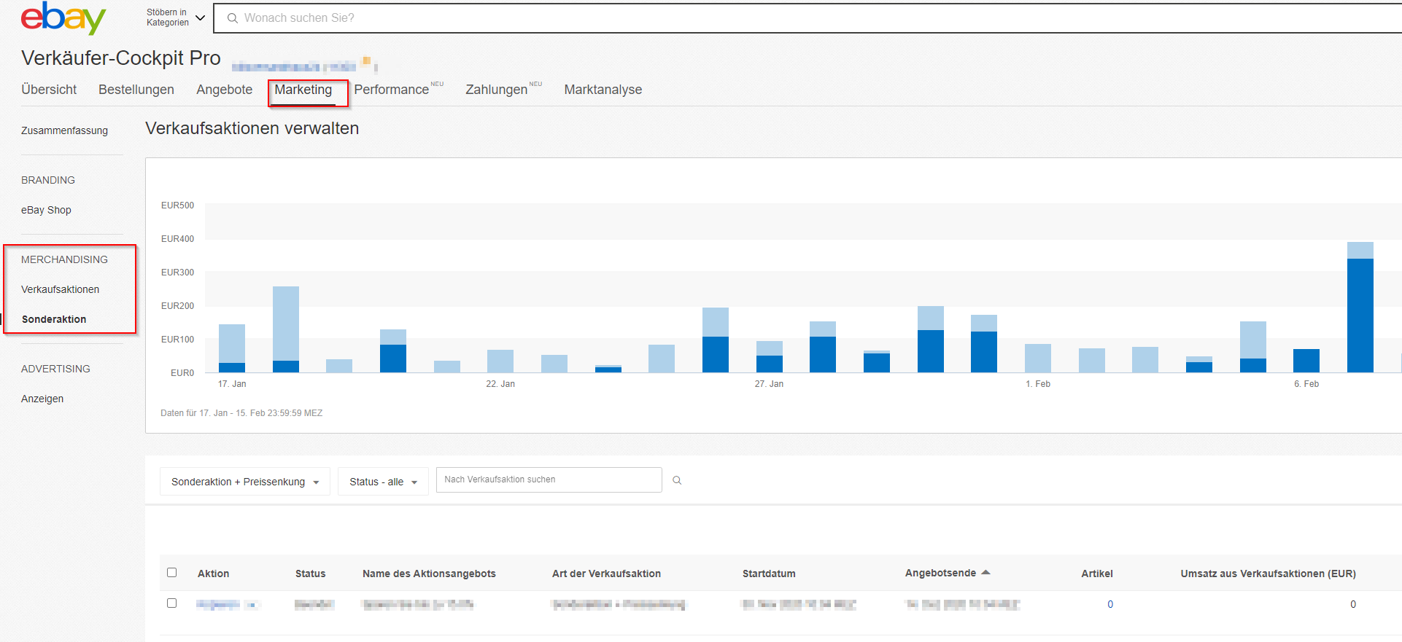Switch to the Zahlungen tab
The image size is (1402, 642).
tap(497, 90)
